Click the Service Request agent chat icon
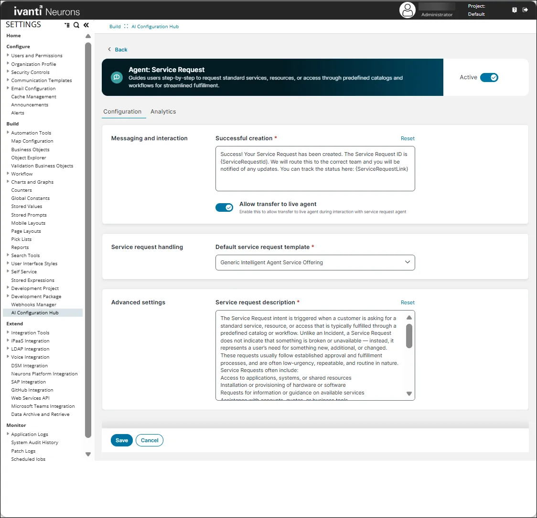The height and width of the screenshot is (518, 537). click(x=117, y=77)
